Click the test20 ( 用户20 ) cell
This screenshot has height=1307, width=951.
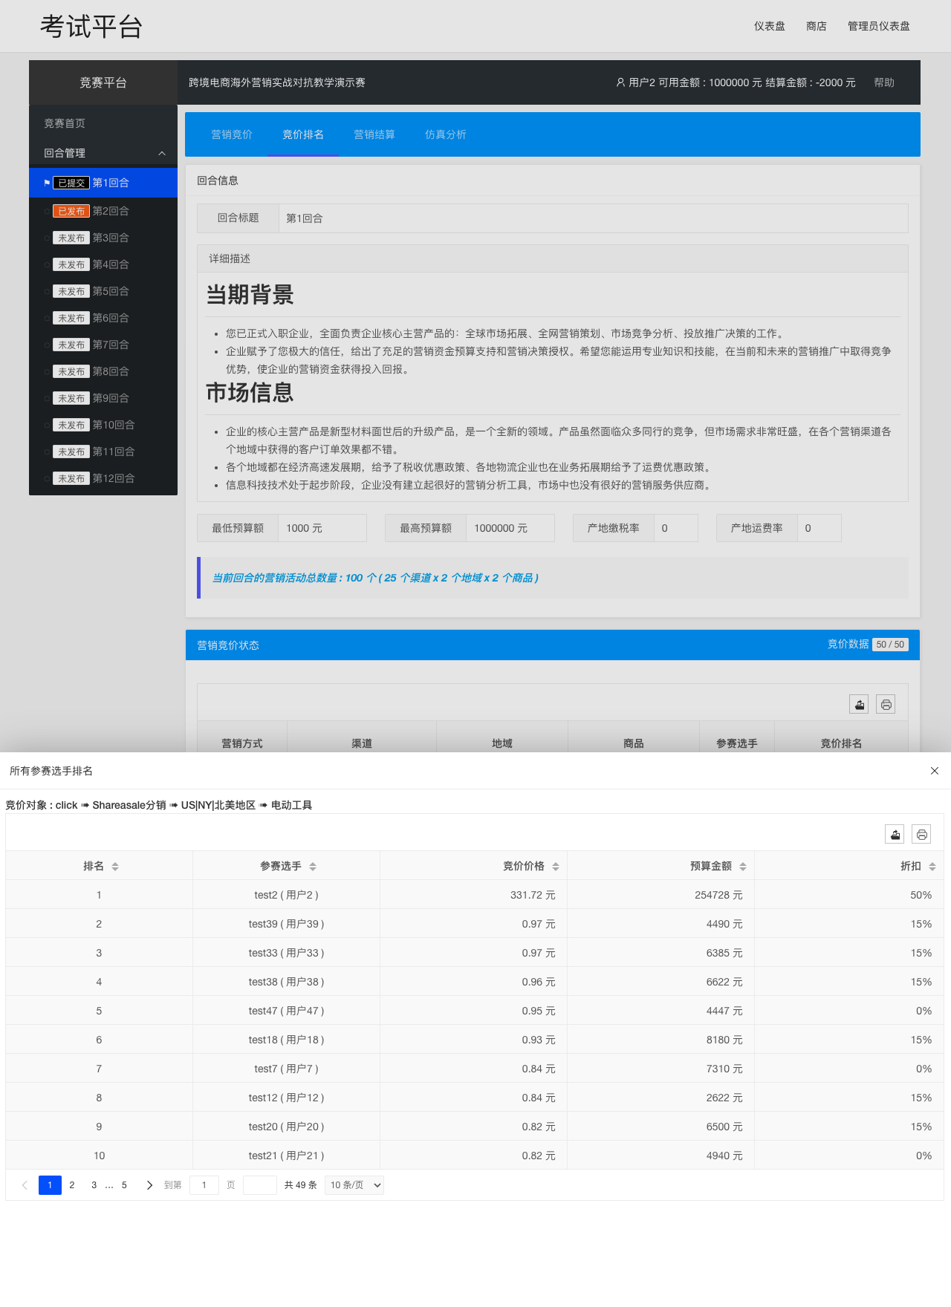pyautogui.click(x=286, y=1127)
